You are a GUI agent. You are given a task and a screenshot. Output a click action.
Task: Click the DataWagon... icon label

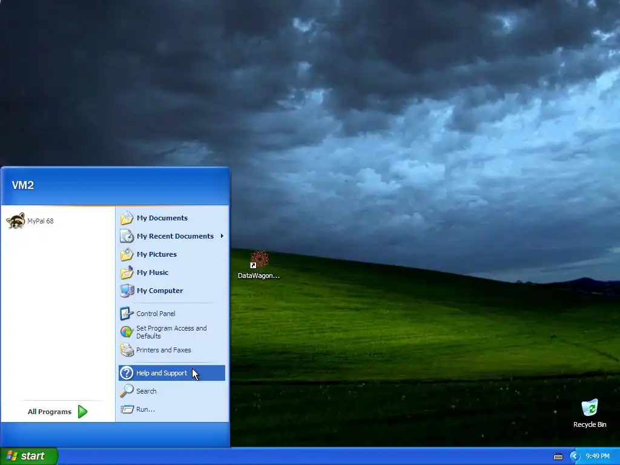coord(259,275)
